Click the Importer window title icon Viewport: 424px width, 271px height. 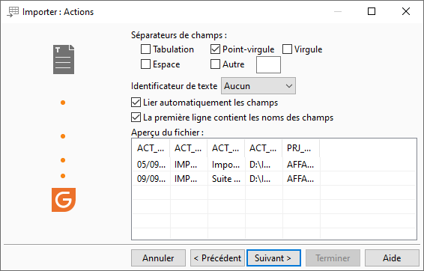pyautogui.click(x=13, y=12)
